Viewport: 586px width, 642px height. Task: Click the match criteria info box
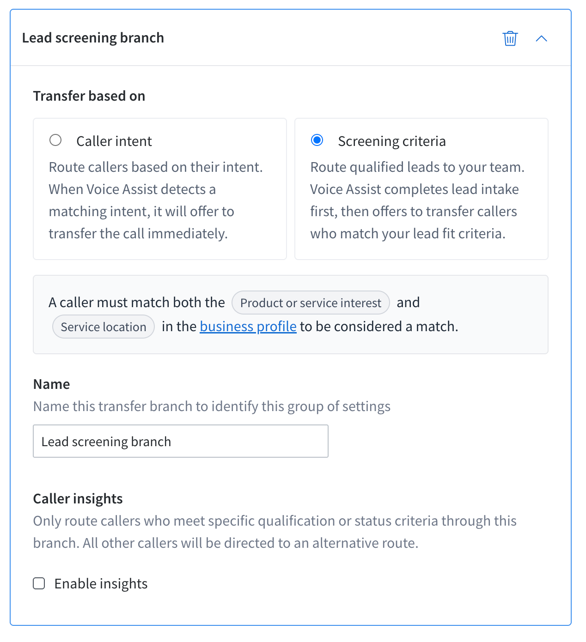tap(291, 315)
